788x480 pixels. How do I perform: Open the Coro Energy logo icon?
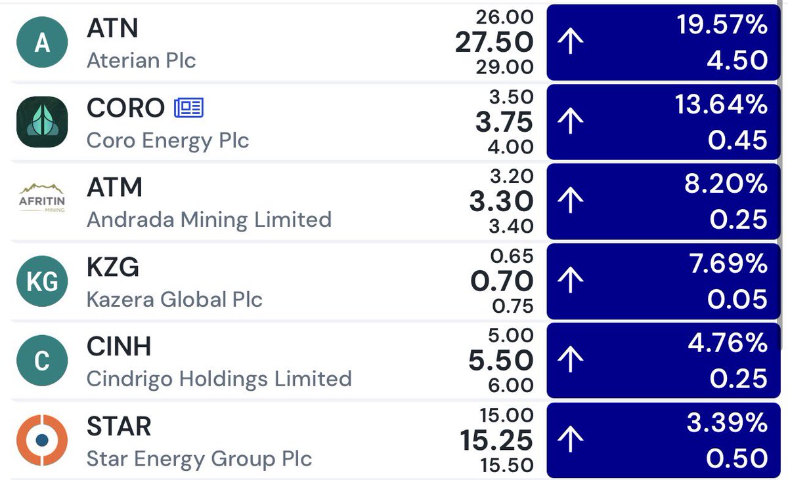tap(42, 122)
